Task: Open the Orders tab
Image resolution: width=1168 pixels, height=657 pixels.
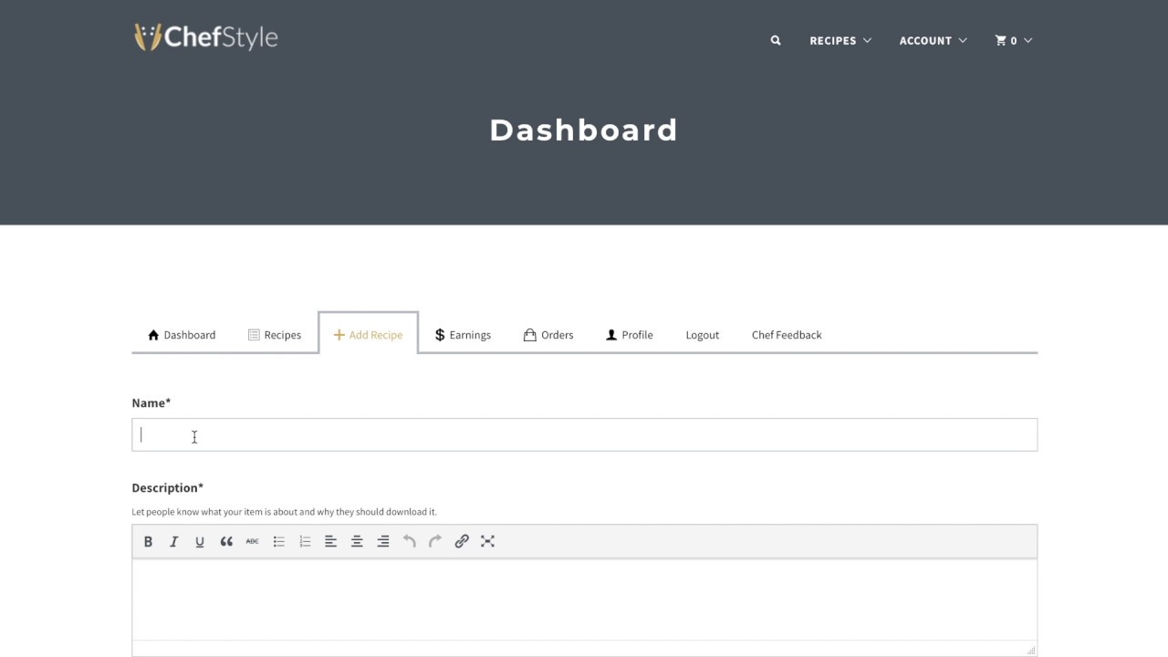Action: (x=548, y=335)
